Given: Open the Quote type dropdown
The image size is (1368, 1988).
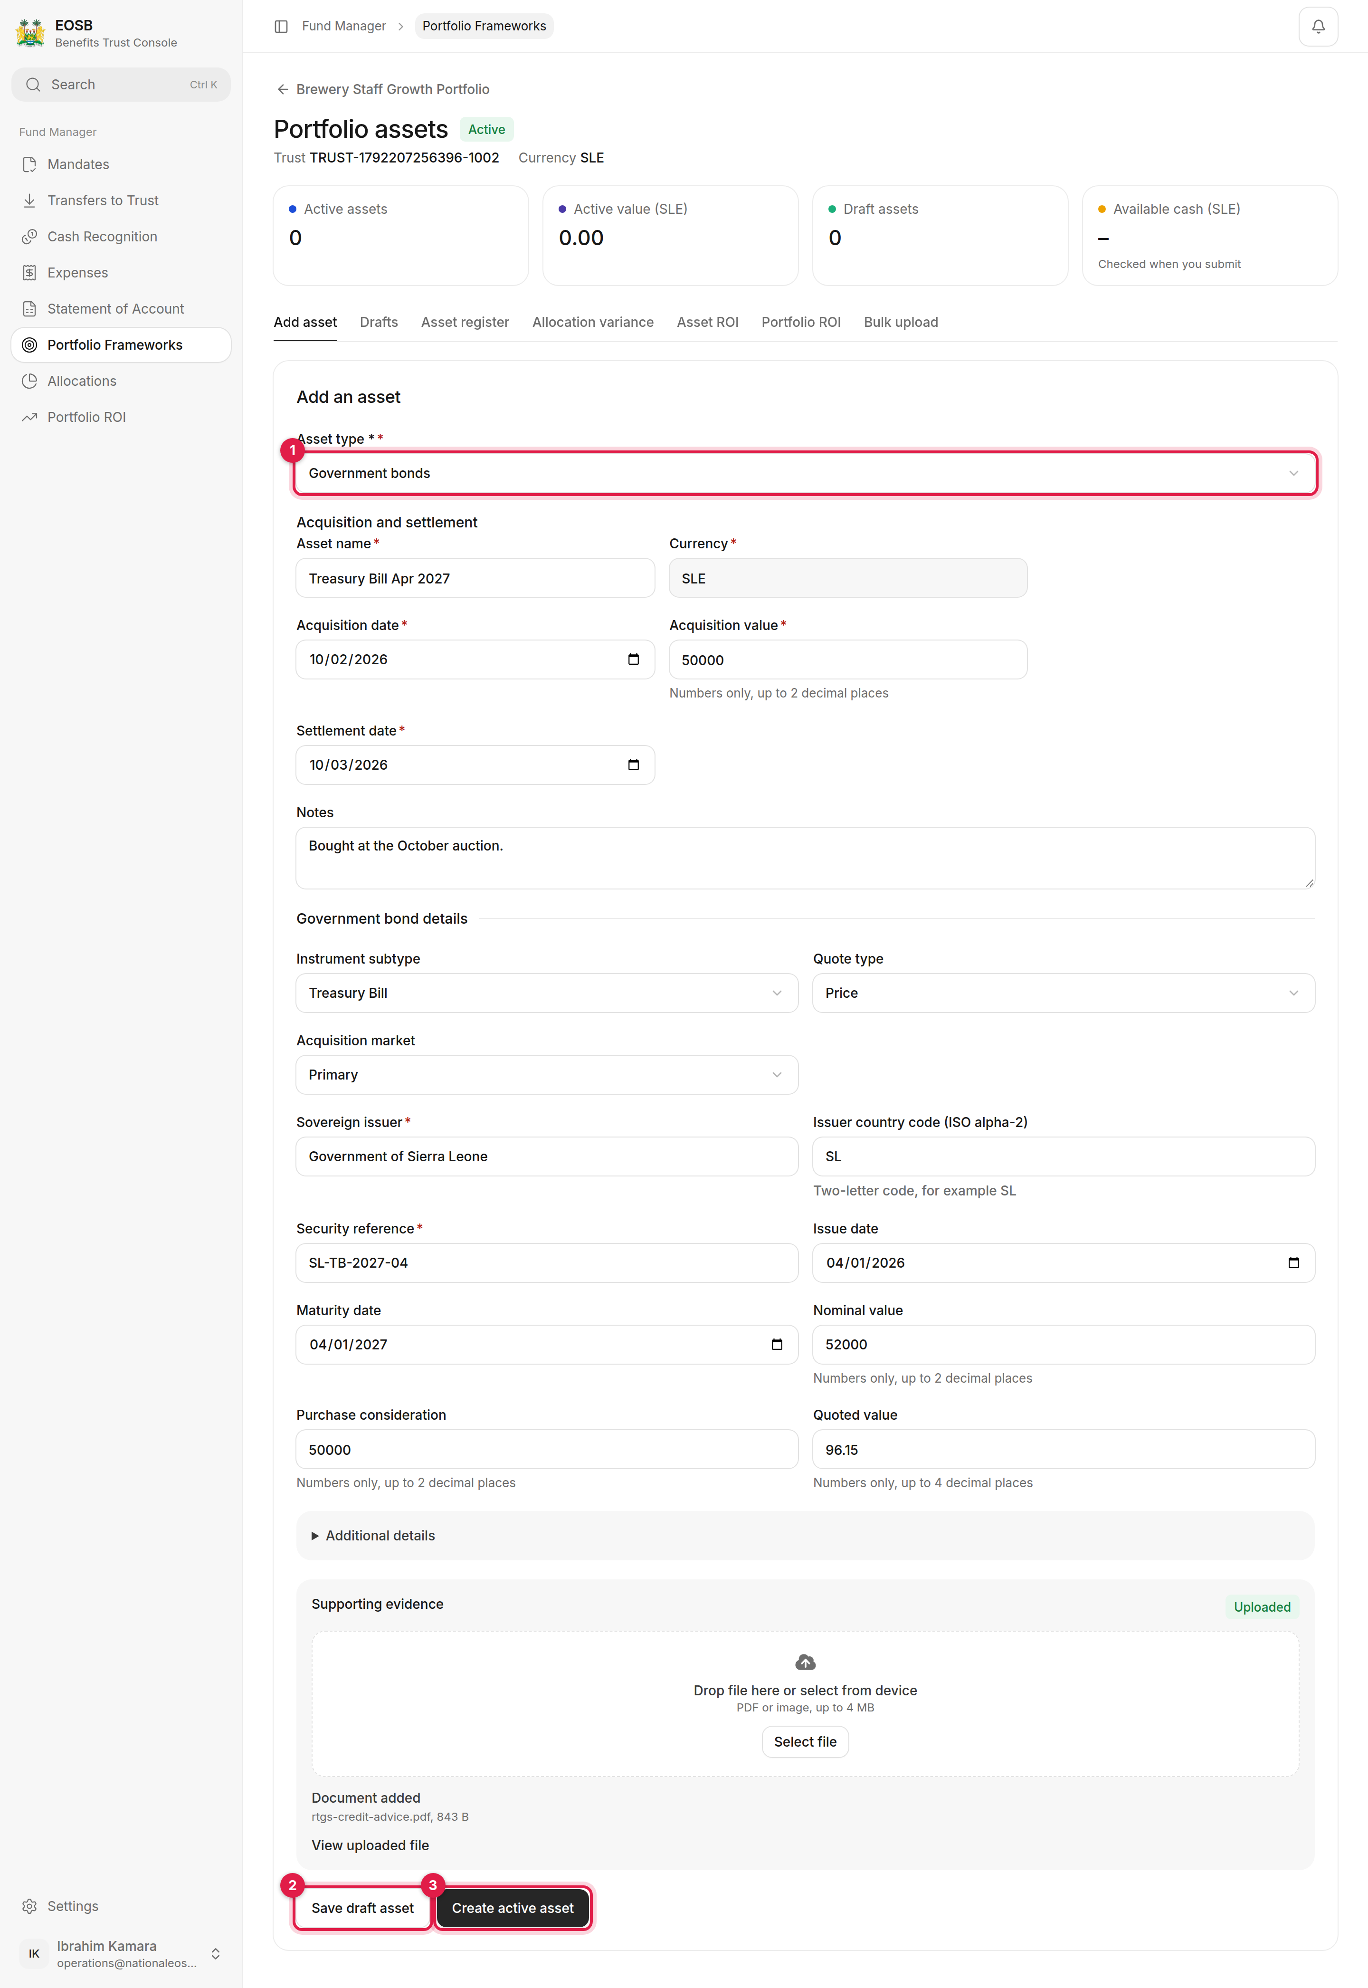Looking at the screenshot, I should (x=1063, y=993).
